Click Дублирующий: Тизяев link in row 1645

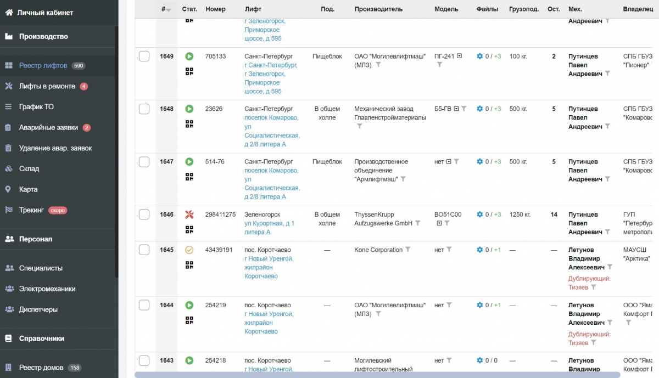click(x=589, y=283)
